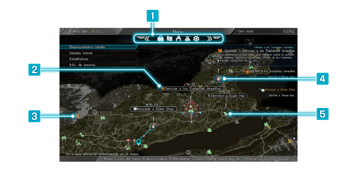Click the yellow crossed swords beside the eastern green ship

pos(269,127)
